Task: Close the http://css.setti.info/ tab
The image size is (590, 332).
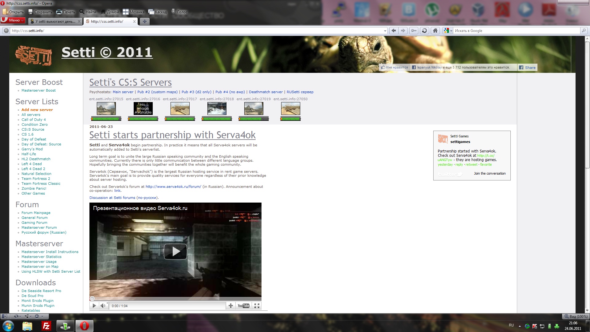Action: click(134, 22)
